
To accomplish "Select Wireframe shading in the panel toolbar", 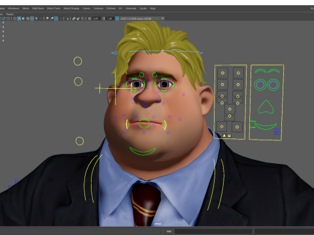I will (x=14, y=18).
